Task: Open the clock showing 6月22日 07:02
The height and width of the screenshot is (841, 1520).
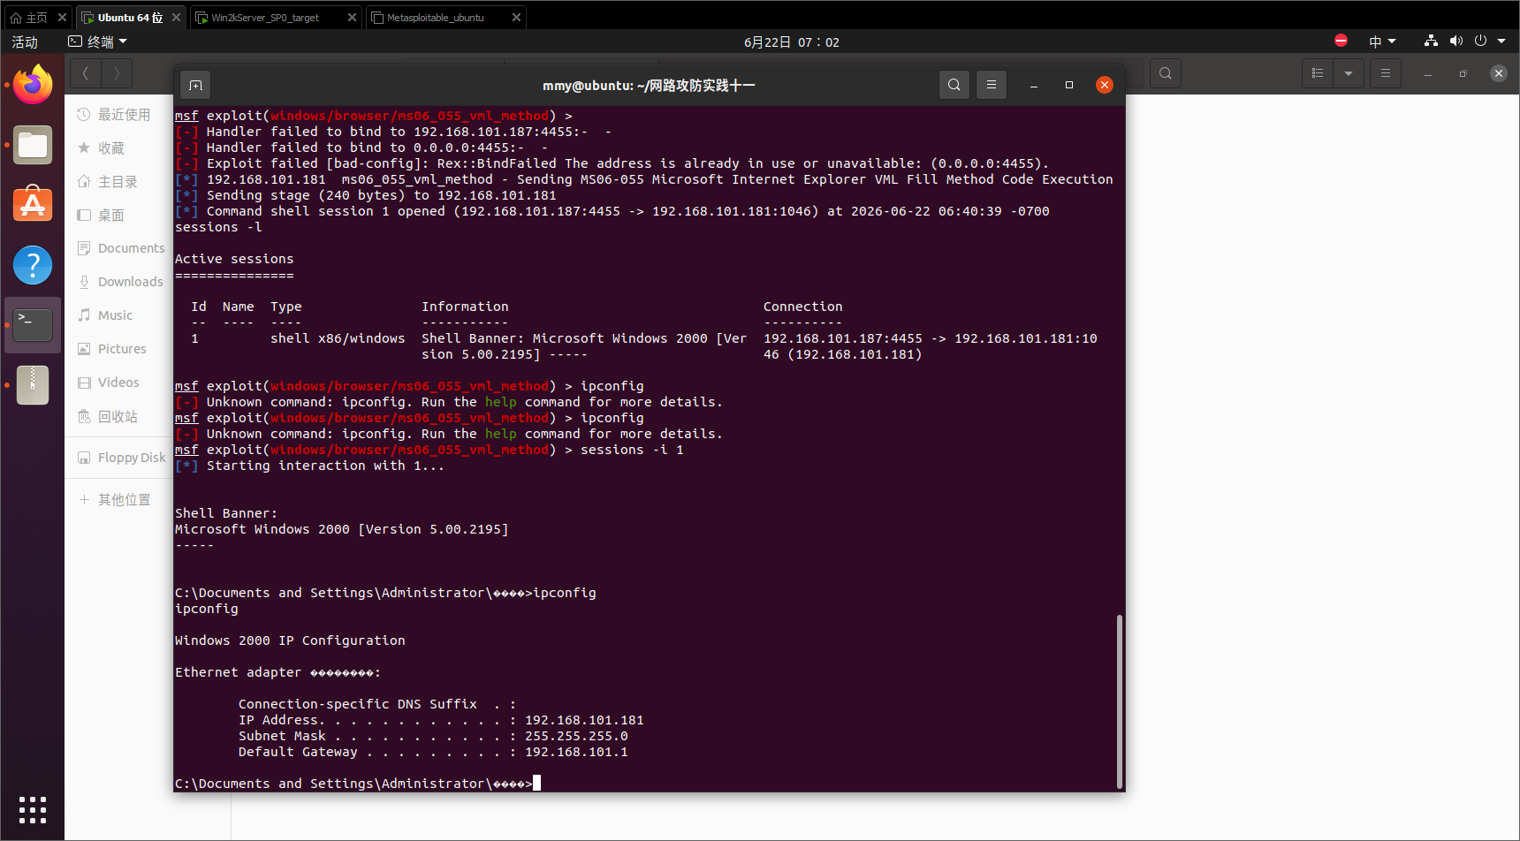Action: (792, 42)
